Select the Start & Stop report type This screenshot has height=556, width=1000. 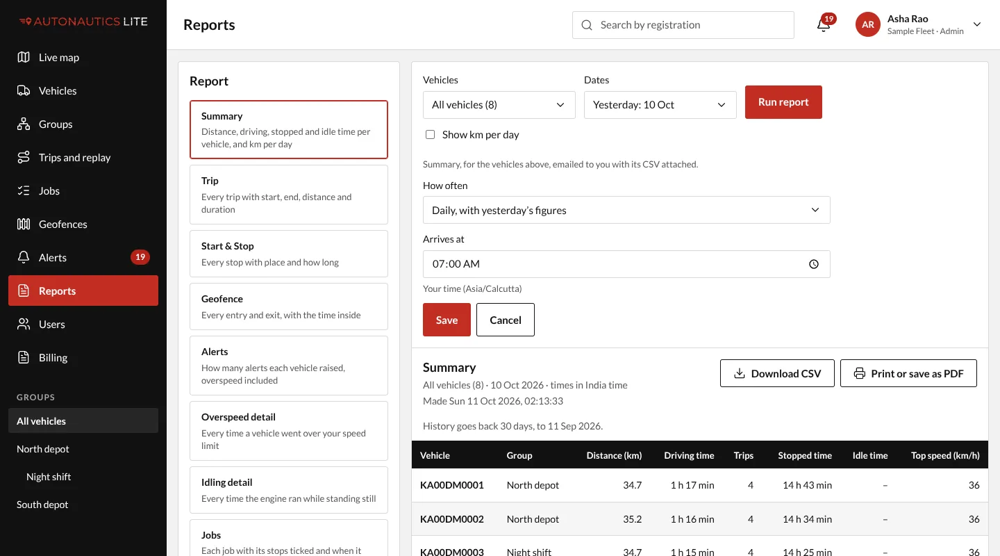(289, 254)
